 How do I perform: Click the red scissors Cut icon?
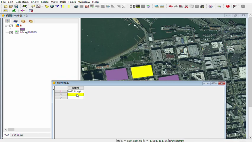click(x=186, y=6)
